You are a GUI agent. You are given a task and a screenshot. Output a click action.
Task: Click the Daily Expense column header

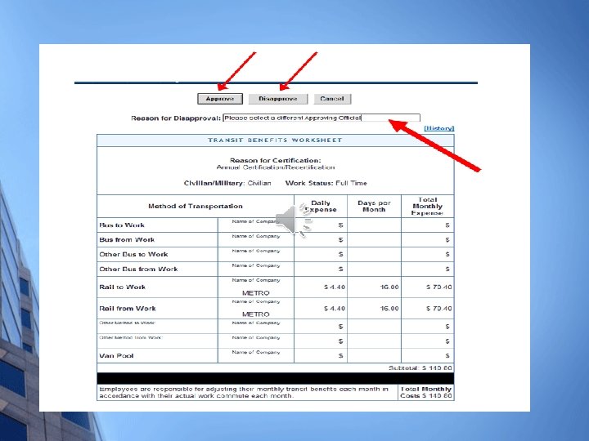321,206
